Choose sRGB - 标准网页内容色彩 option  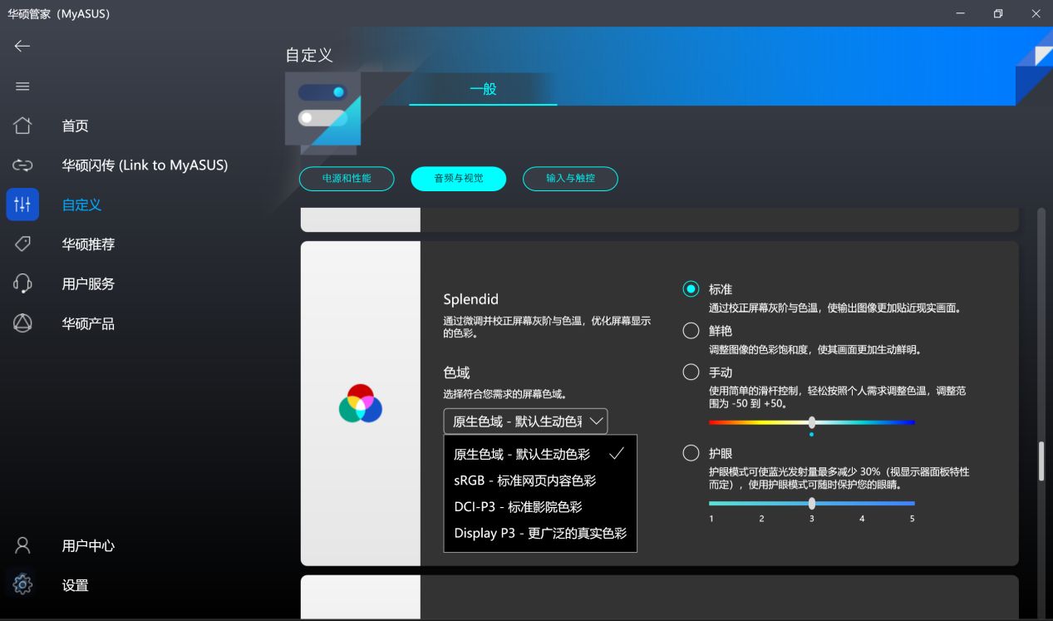(540, 481)
